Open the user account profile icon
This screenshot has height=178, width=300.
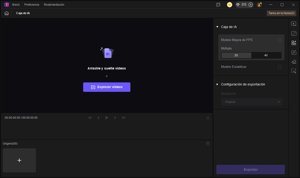(259, 4)
